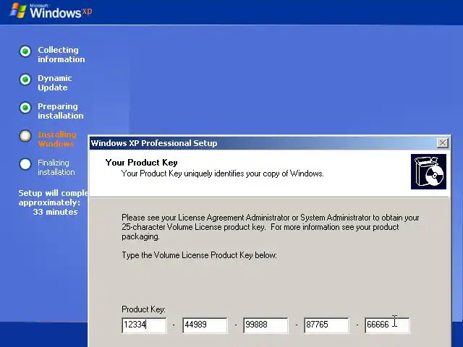This screenshot has height=347, width=463.
Task: Click the 'Finalizing installation' step text
Action: (x=56, y=167)
